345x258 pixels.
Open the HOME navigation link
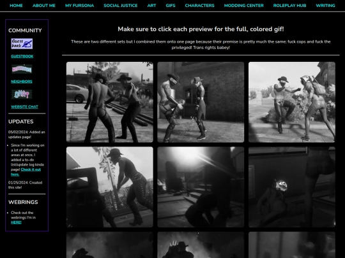pos(16,6)
